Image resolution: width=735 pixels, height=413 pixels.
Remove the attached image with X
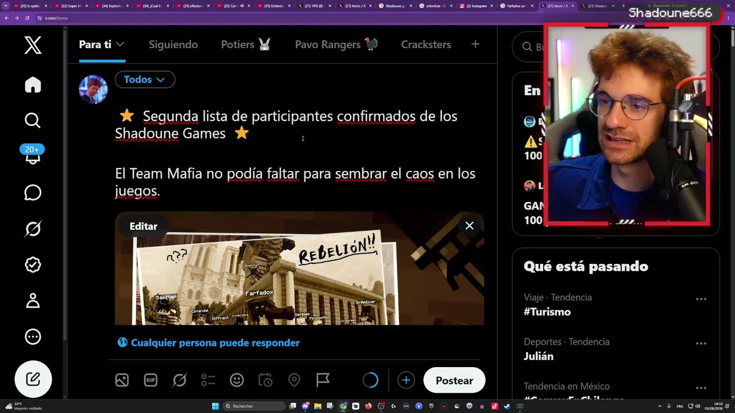point(469,226)
